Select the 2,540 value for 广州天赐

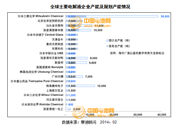click(72, 77)
